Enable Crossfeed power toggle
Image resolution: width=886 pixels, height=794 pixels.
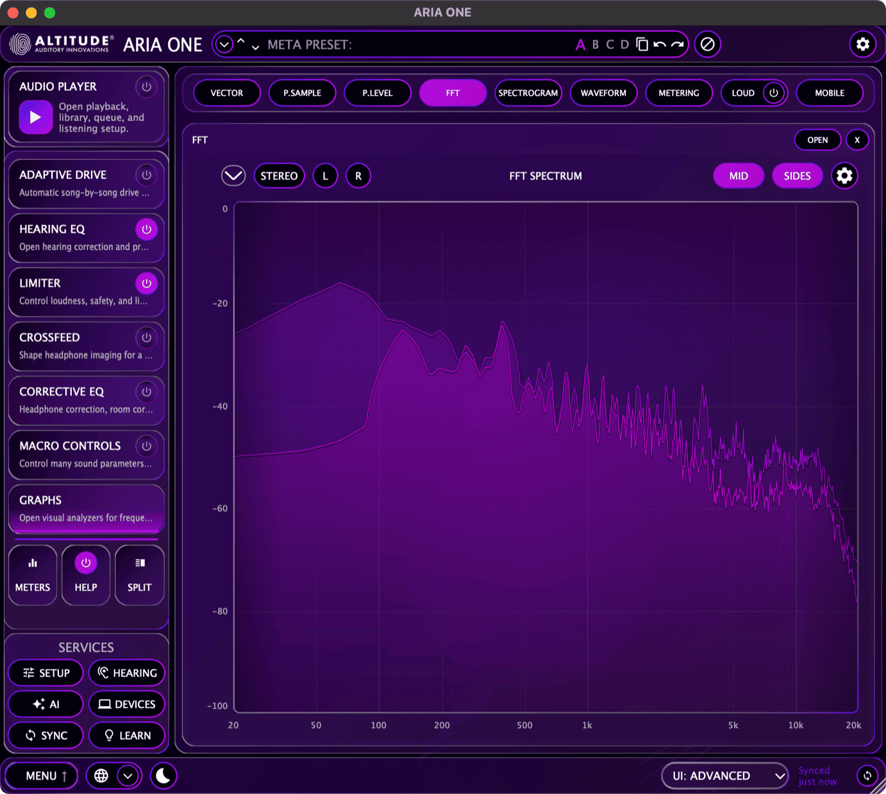point(147,337)
